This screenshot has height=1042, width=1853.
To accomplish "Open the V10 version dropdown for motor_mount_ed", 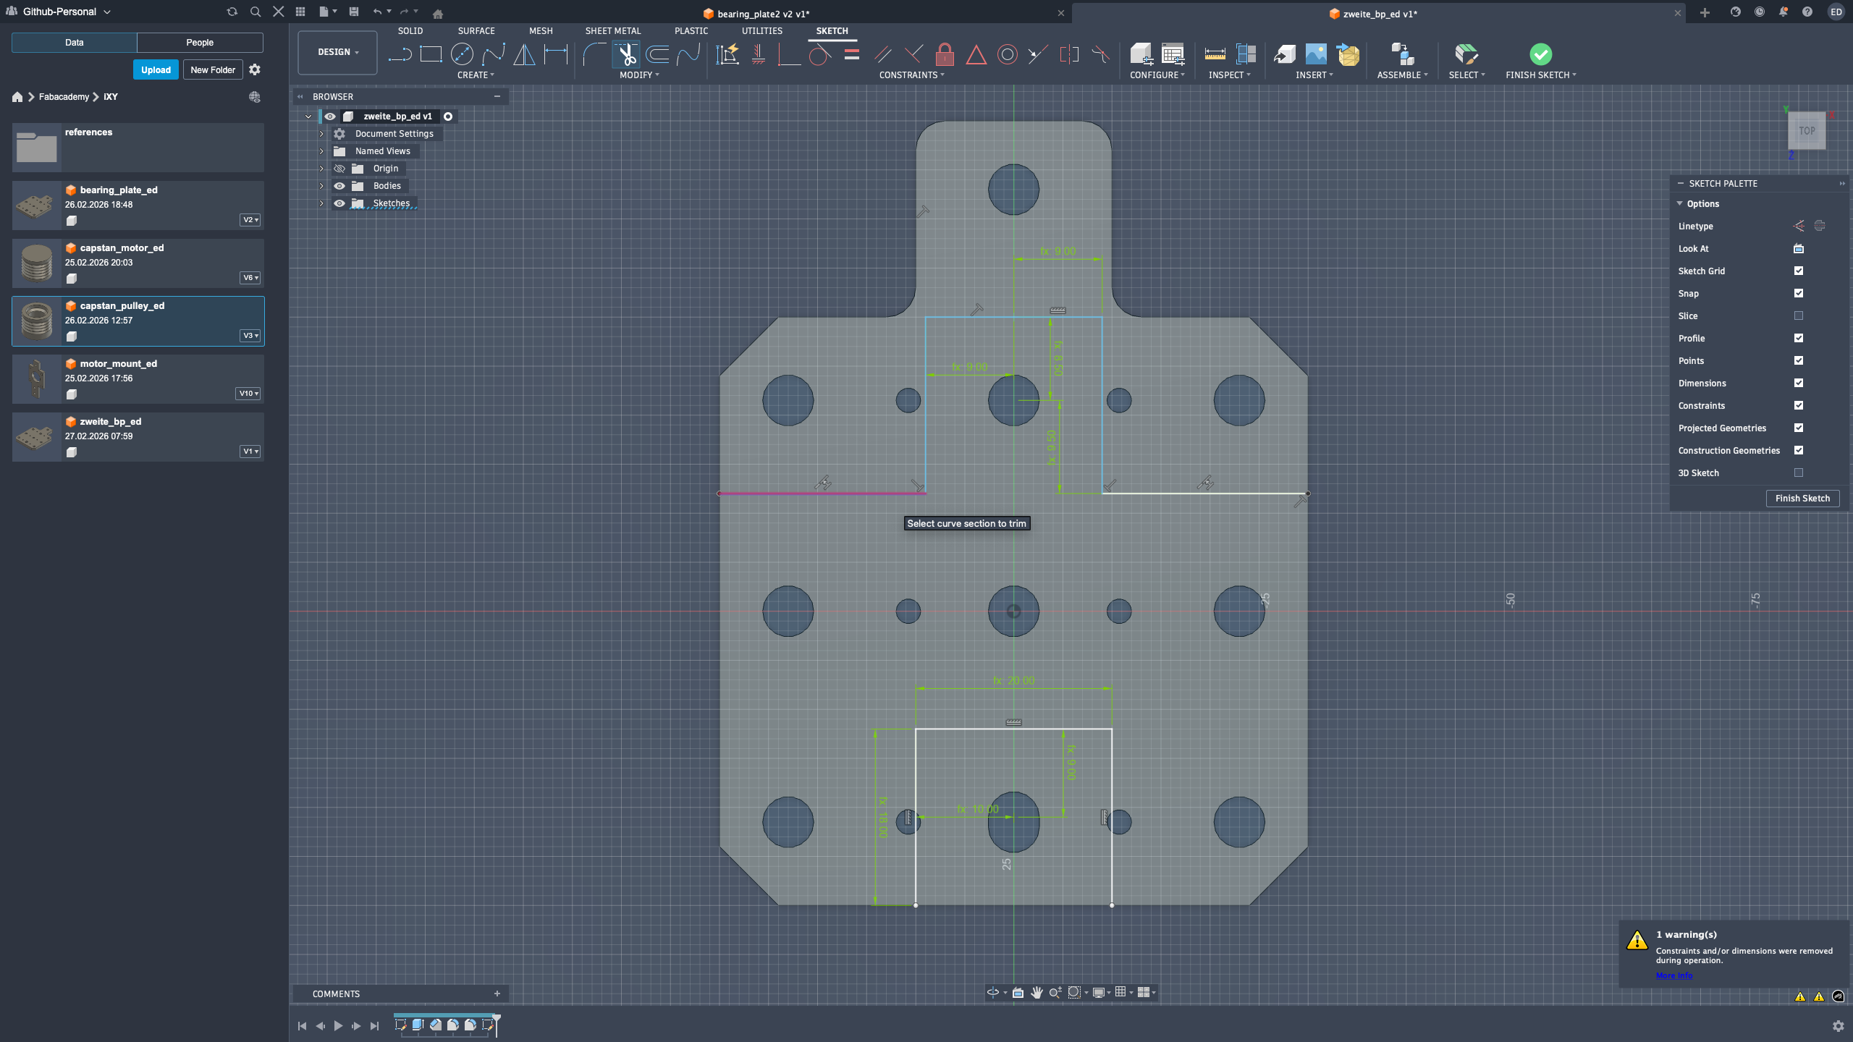I will (x=248, y=394).
